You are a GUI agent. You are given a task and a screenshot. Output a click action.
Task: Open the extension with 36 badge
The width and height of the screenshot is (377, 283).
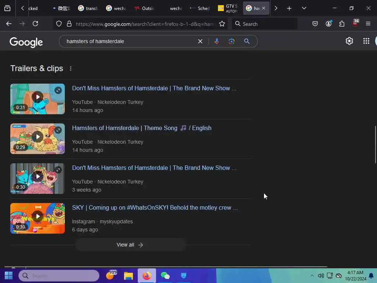[355, 23]
